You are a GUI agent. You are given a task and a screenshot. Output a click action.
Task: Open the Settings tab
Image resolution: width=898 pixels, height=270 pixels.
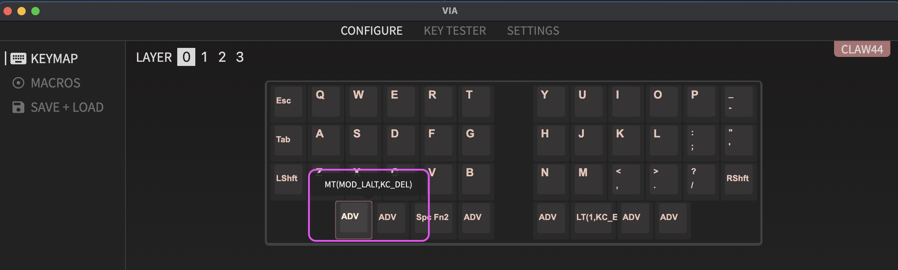point(533,31)
